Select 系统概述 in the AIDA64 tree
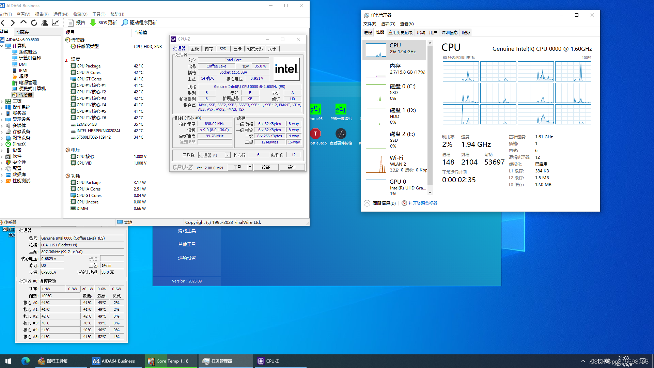654x368 pixels. pyautogui.click(x=25, y=52)
